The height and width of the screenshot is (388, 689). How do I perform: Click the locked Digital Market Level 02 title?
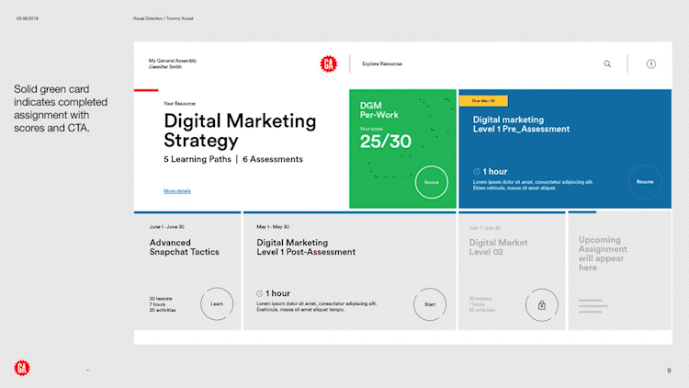[498, 247]
